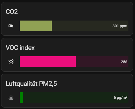The width and height of the screenshot is (135, 109).
Task: Click the pink filled VOC bar
Action: pyautogui.click(x=48, y=62)
